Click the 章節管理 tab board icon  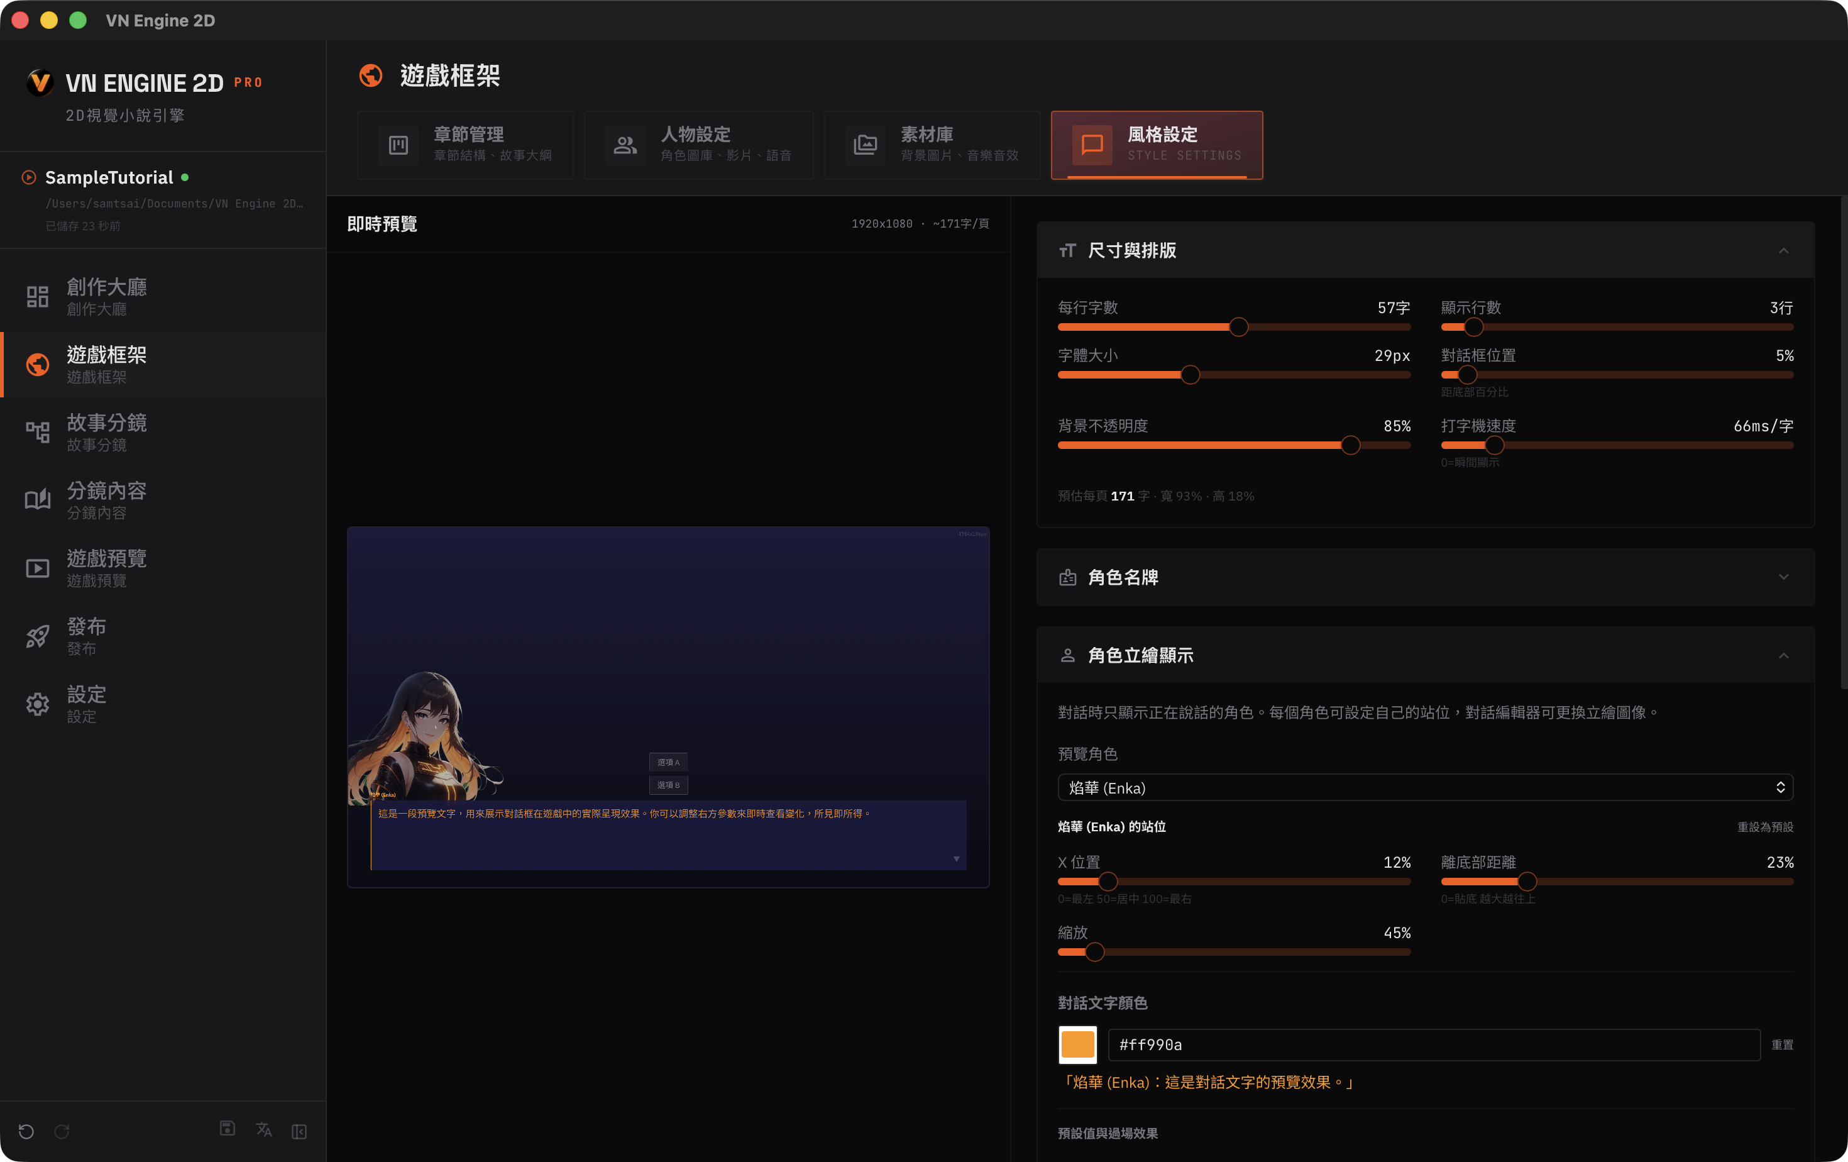[399, 145]
